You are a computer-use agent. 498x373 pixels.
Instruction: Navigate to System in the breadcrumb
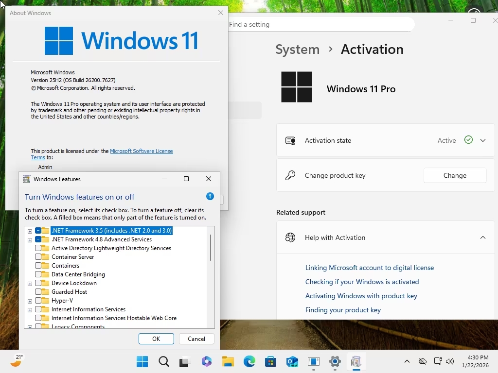coord(297,49)
